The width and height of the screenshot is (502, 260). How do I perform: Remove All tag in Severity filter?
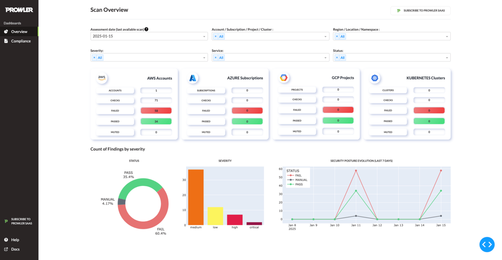pos(94,58)
